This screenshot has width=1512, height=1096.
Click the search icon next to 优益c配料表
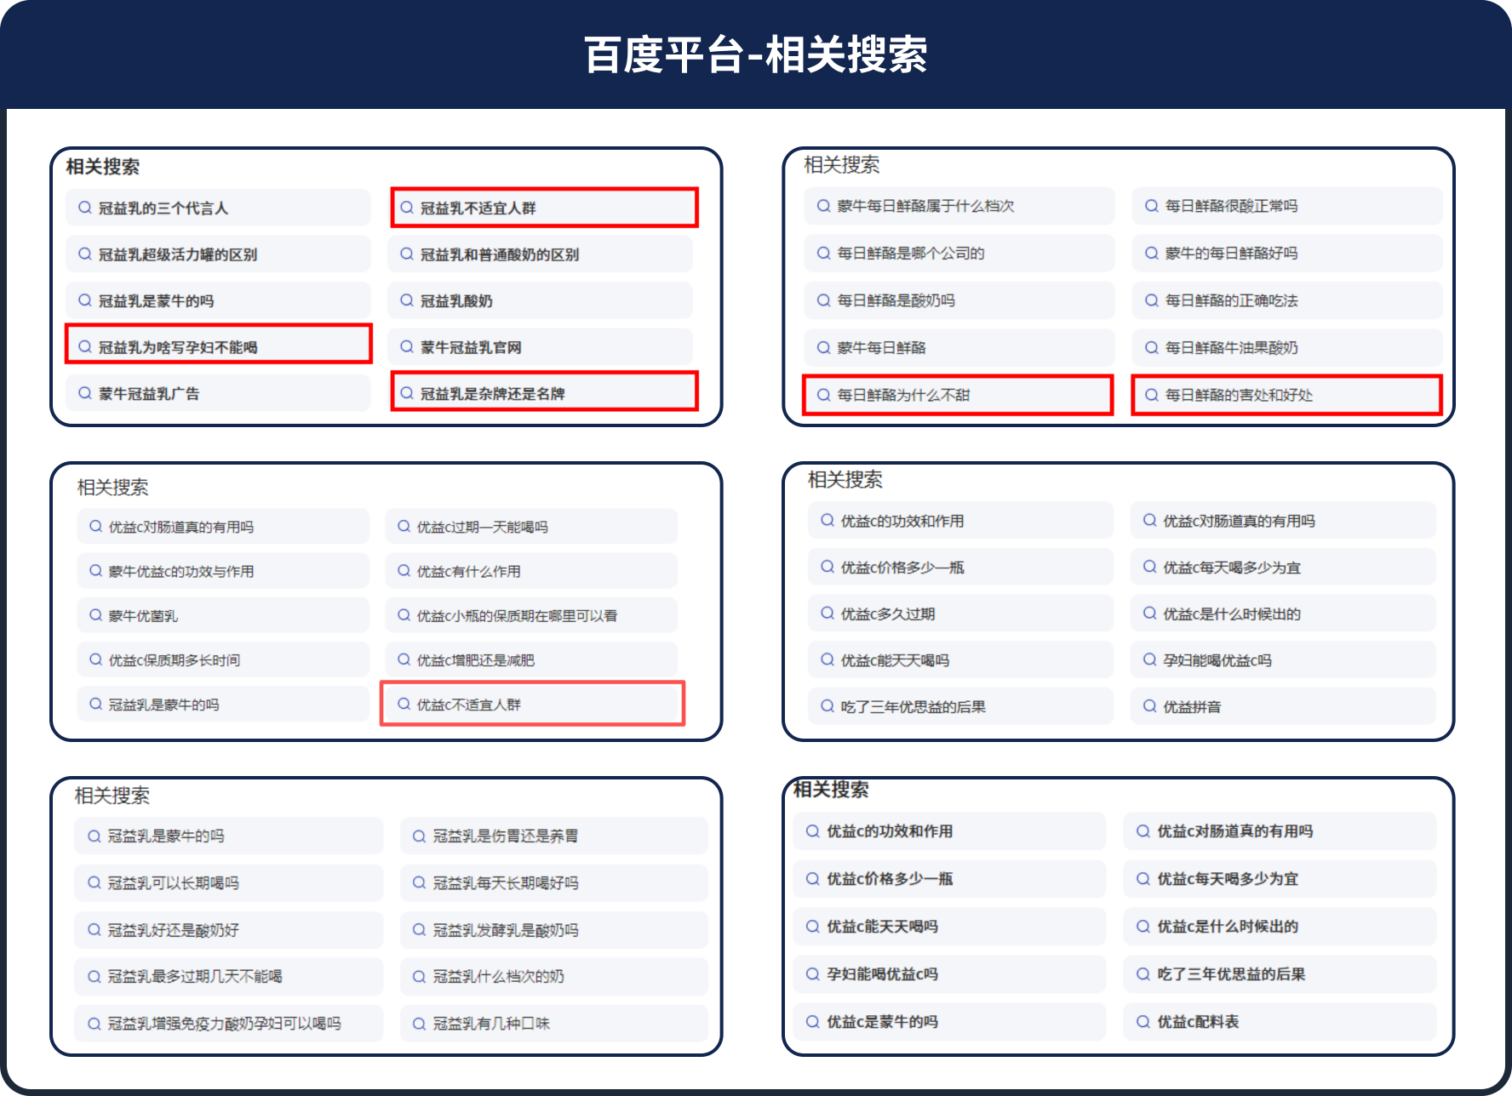(1143, 1021)
